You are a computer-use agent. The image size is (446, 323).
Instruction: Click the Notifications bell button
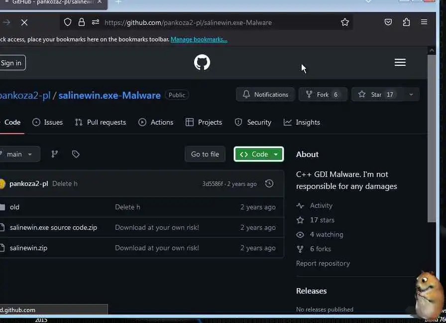coord(265,95)
